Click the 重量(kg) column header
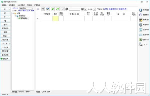This screenshot has width=150, height=96. coord(108,14)
